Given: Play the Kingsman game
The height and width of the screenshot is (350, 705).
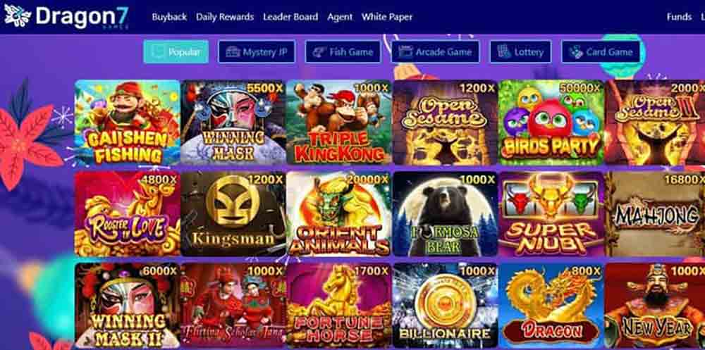Looking at the screenshot, I should pyautogui.click(x=233, y=214).
